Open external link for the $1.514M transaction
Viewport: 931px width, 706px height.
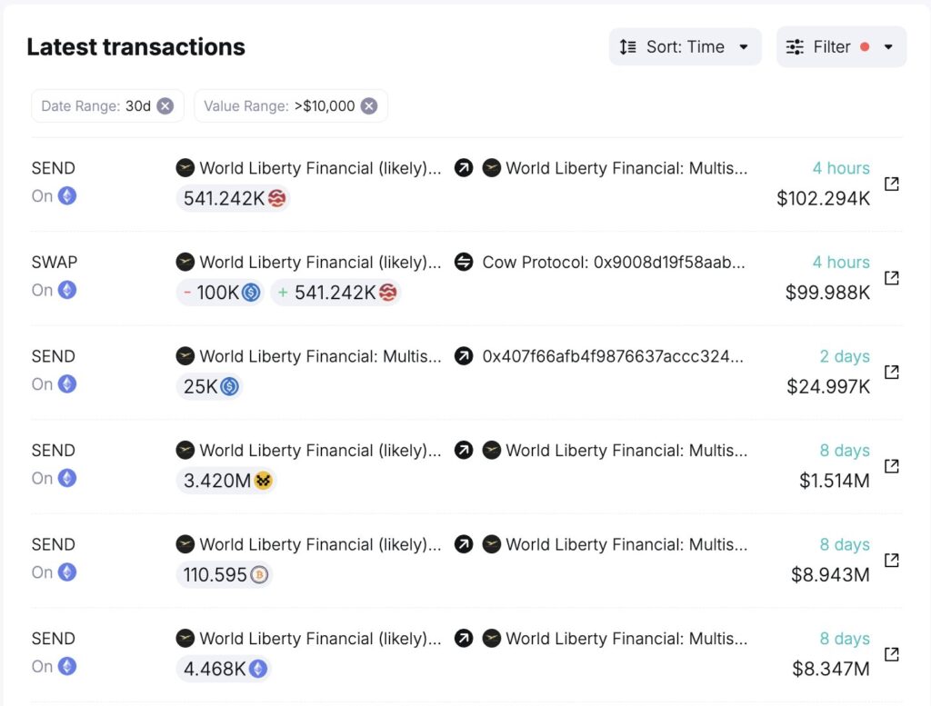pyautogui.click(x=892, y=466)
